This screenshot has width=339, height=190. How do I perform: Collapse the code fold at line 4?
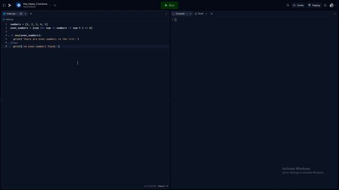[x=8, y=35]
